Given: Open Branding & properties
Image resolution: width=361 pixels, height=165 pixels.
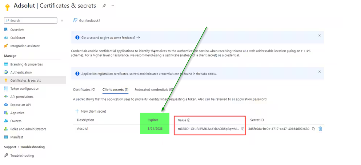Looking at the screenshot, I should pos(26,64).
